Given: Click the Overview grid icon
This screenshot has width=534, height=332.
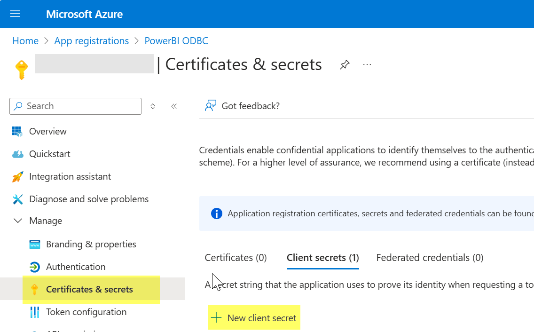Looking at the screenshot, I should coord(17,131).
